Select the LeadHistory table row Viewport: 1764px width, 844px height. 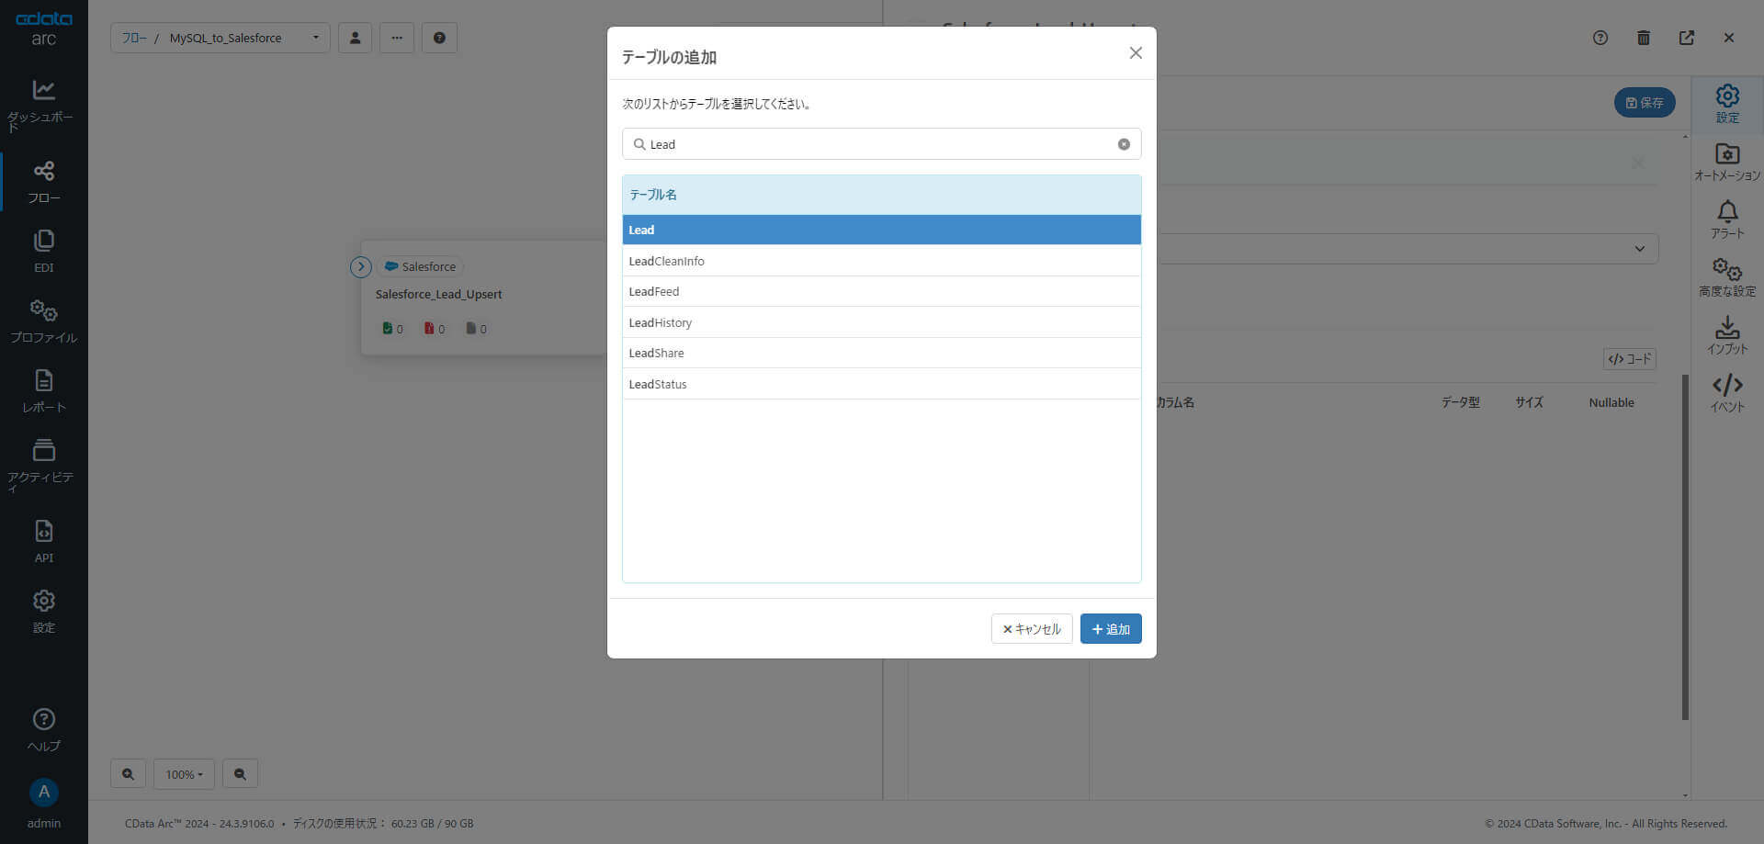(x=881, y=322)
